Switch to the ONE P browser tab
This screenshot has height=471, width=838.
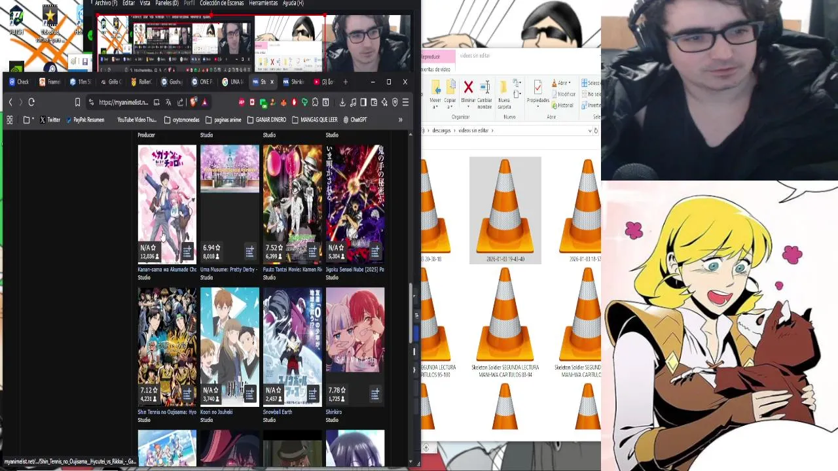202,82
